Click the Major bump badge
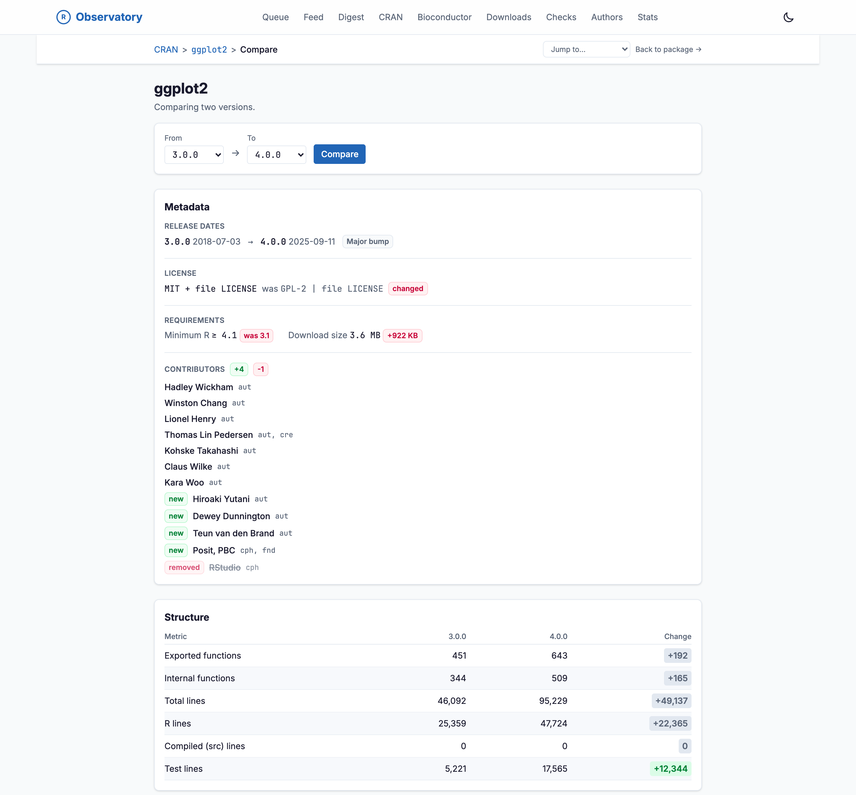 tap(367, 241)
